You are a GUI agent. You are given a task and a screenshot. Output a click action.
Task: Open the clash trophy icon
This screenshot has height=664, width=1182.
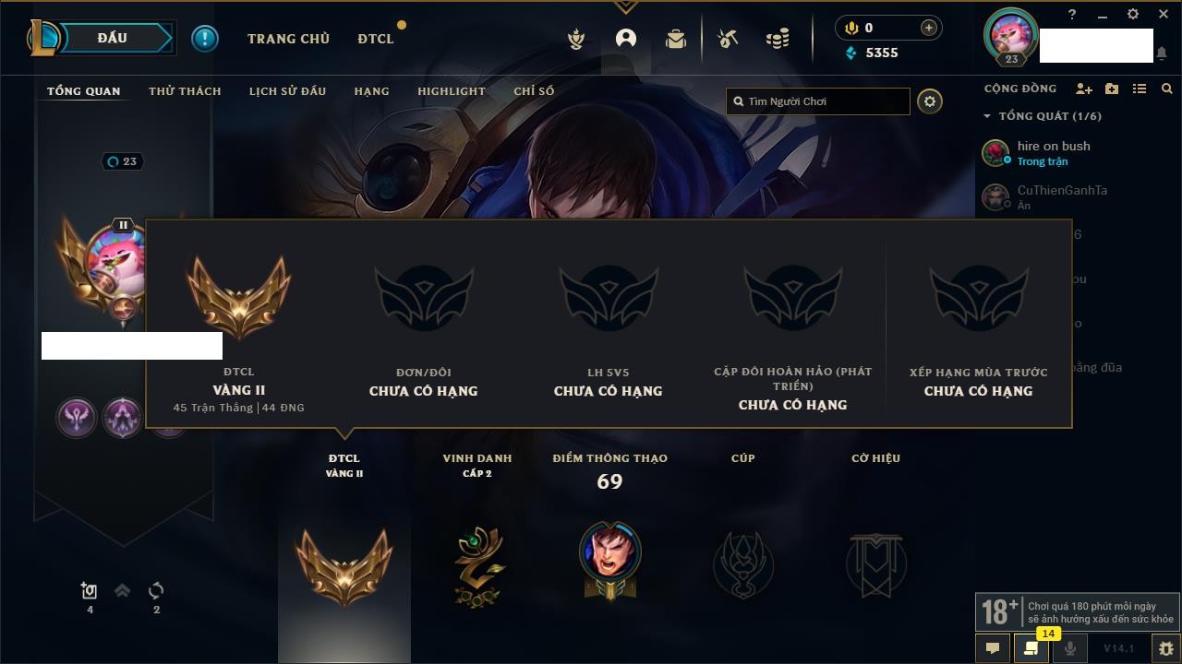pos(576,39)
